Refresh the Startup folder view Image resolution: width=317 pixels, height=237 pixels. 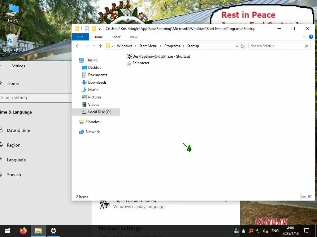click(242, 46)
